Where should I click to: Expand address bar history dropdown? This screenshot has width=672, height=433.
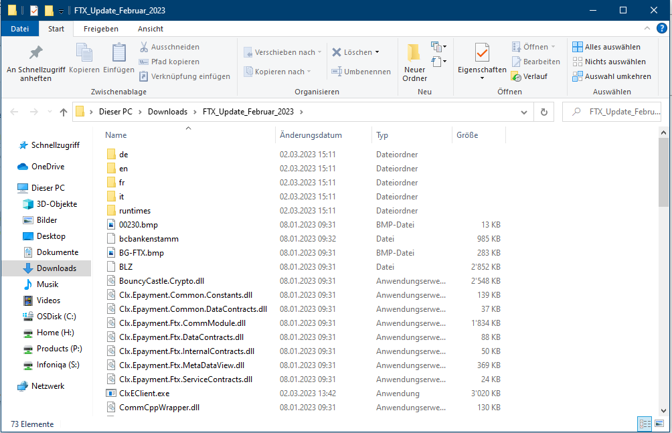pos(523,112)
